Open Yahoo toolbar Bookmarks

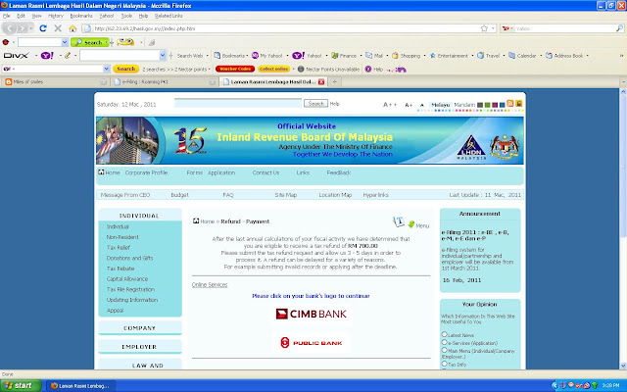coord(231,56)
